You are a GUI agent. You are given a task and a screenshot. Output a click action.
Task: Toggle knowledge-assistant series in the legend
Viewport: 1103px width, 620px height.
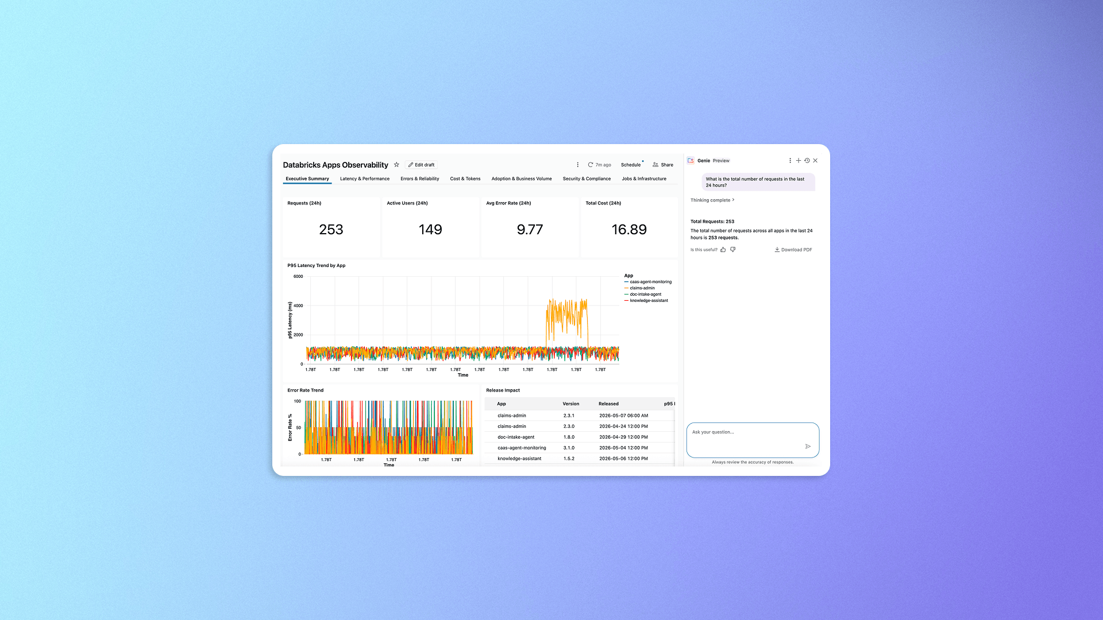646,301
